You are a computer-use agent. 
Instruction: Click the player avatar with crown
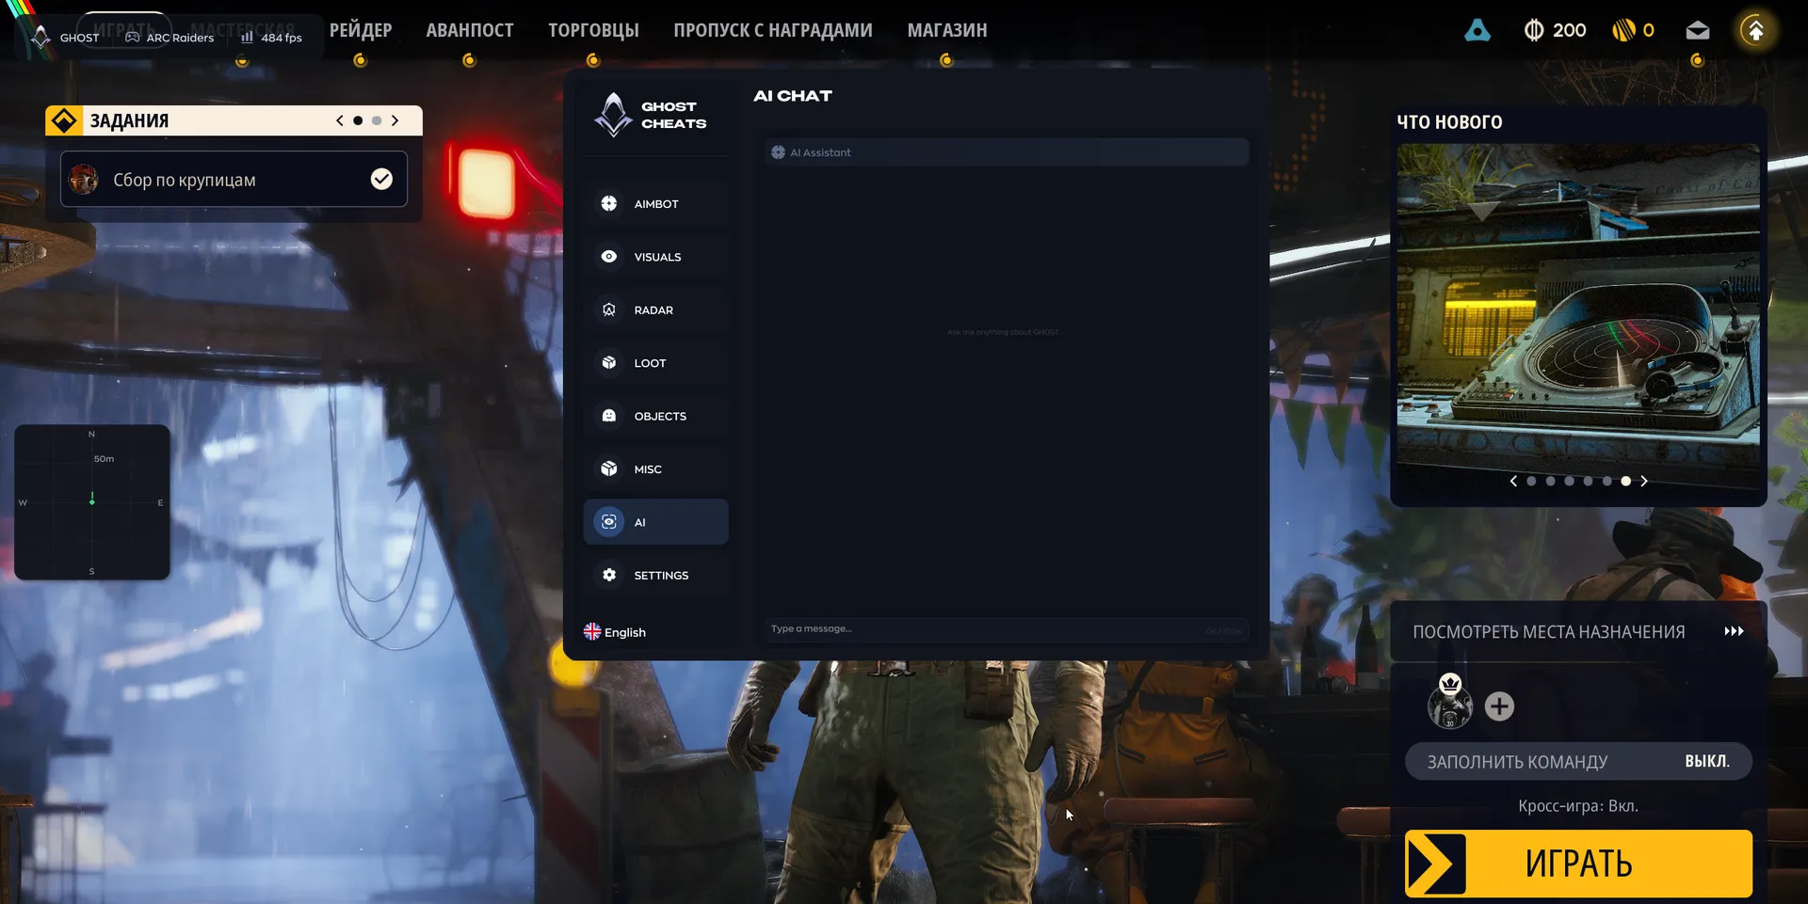(1450, 701)
